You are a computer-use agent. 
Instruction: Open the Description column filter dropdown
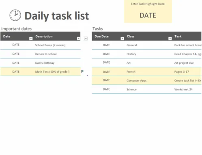pyautogui.click(x=79, y=39)
